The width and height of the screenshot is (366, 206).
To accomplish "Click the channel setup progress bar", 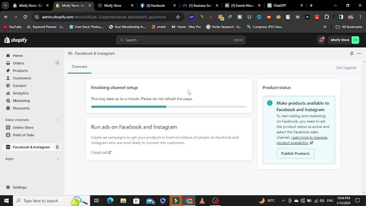I will coord(169,107).
